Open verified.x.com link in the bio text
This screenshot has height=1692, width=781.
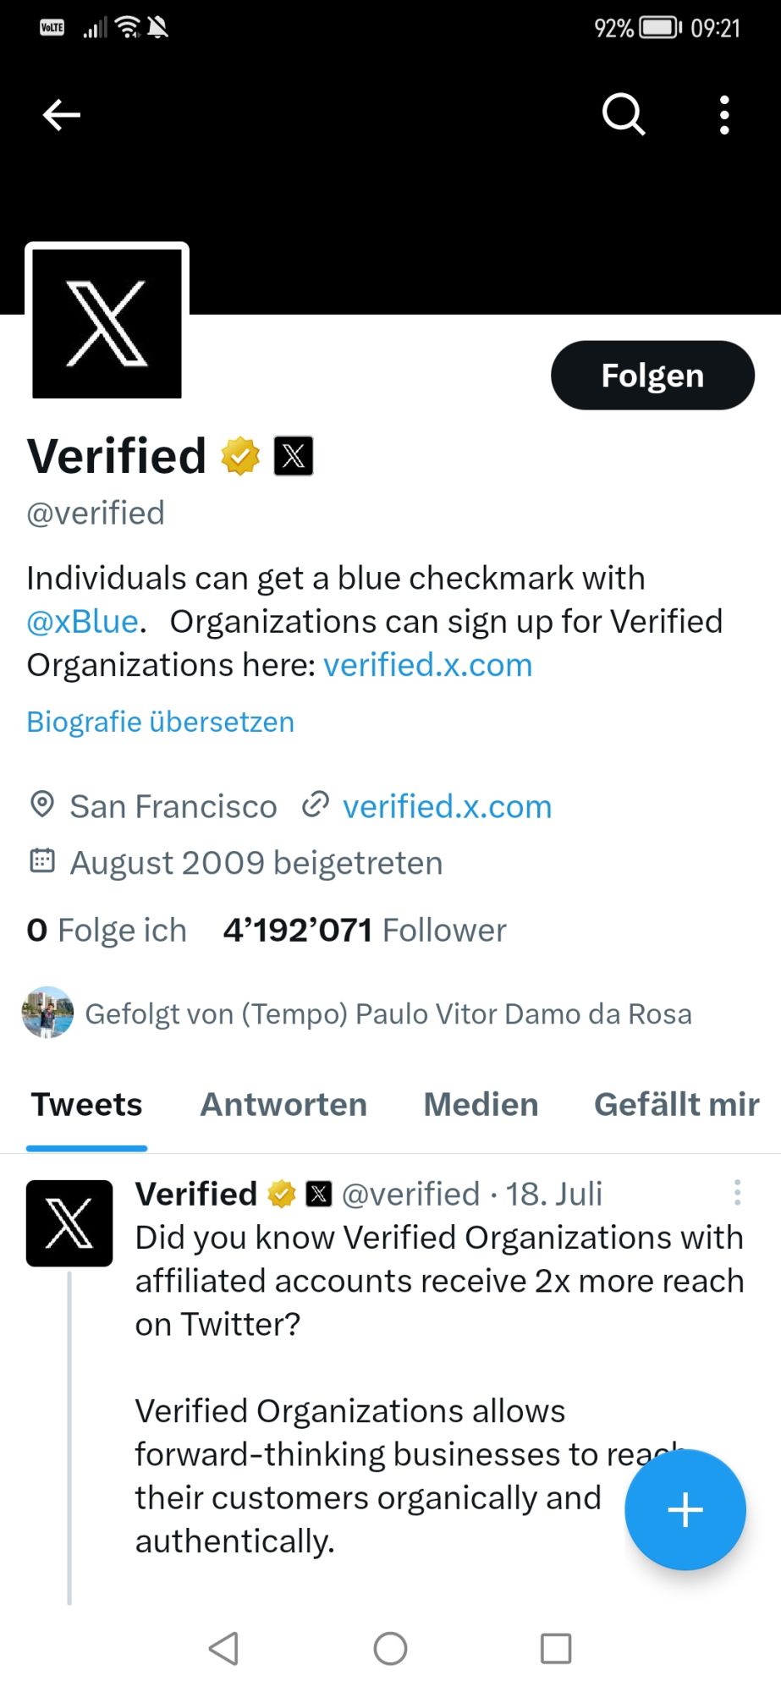428,665
